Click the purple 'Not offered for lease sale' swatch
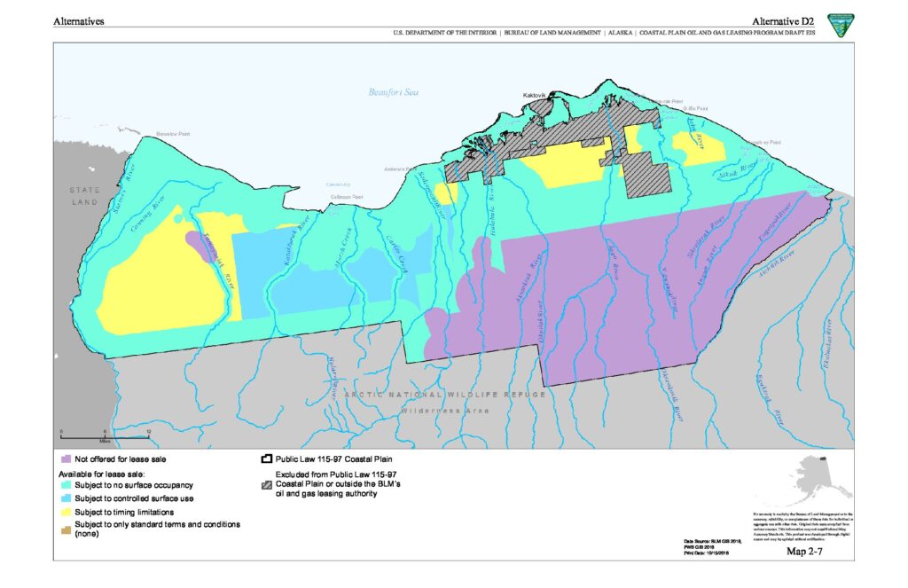908x588 pixels. (66, 459)
